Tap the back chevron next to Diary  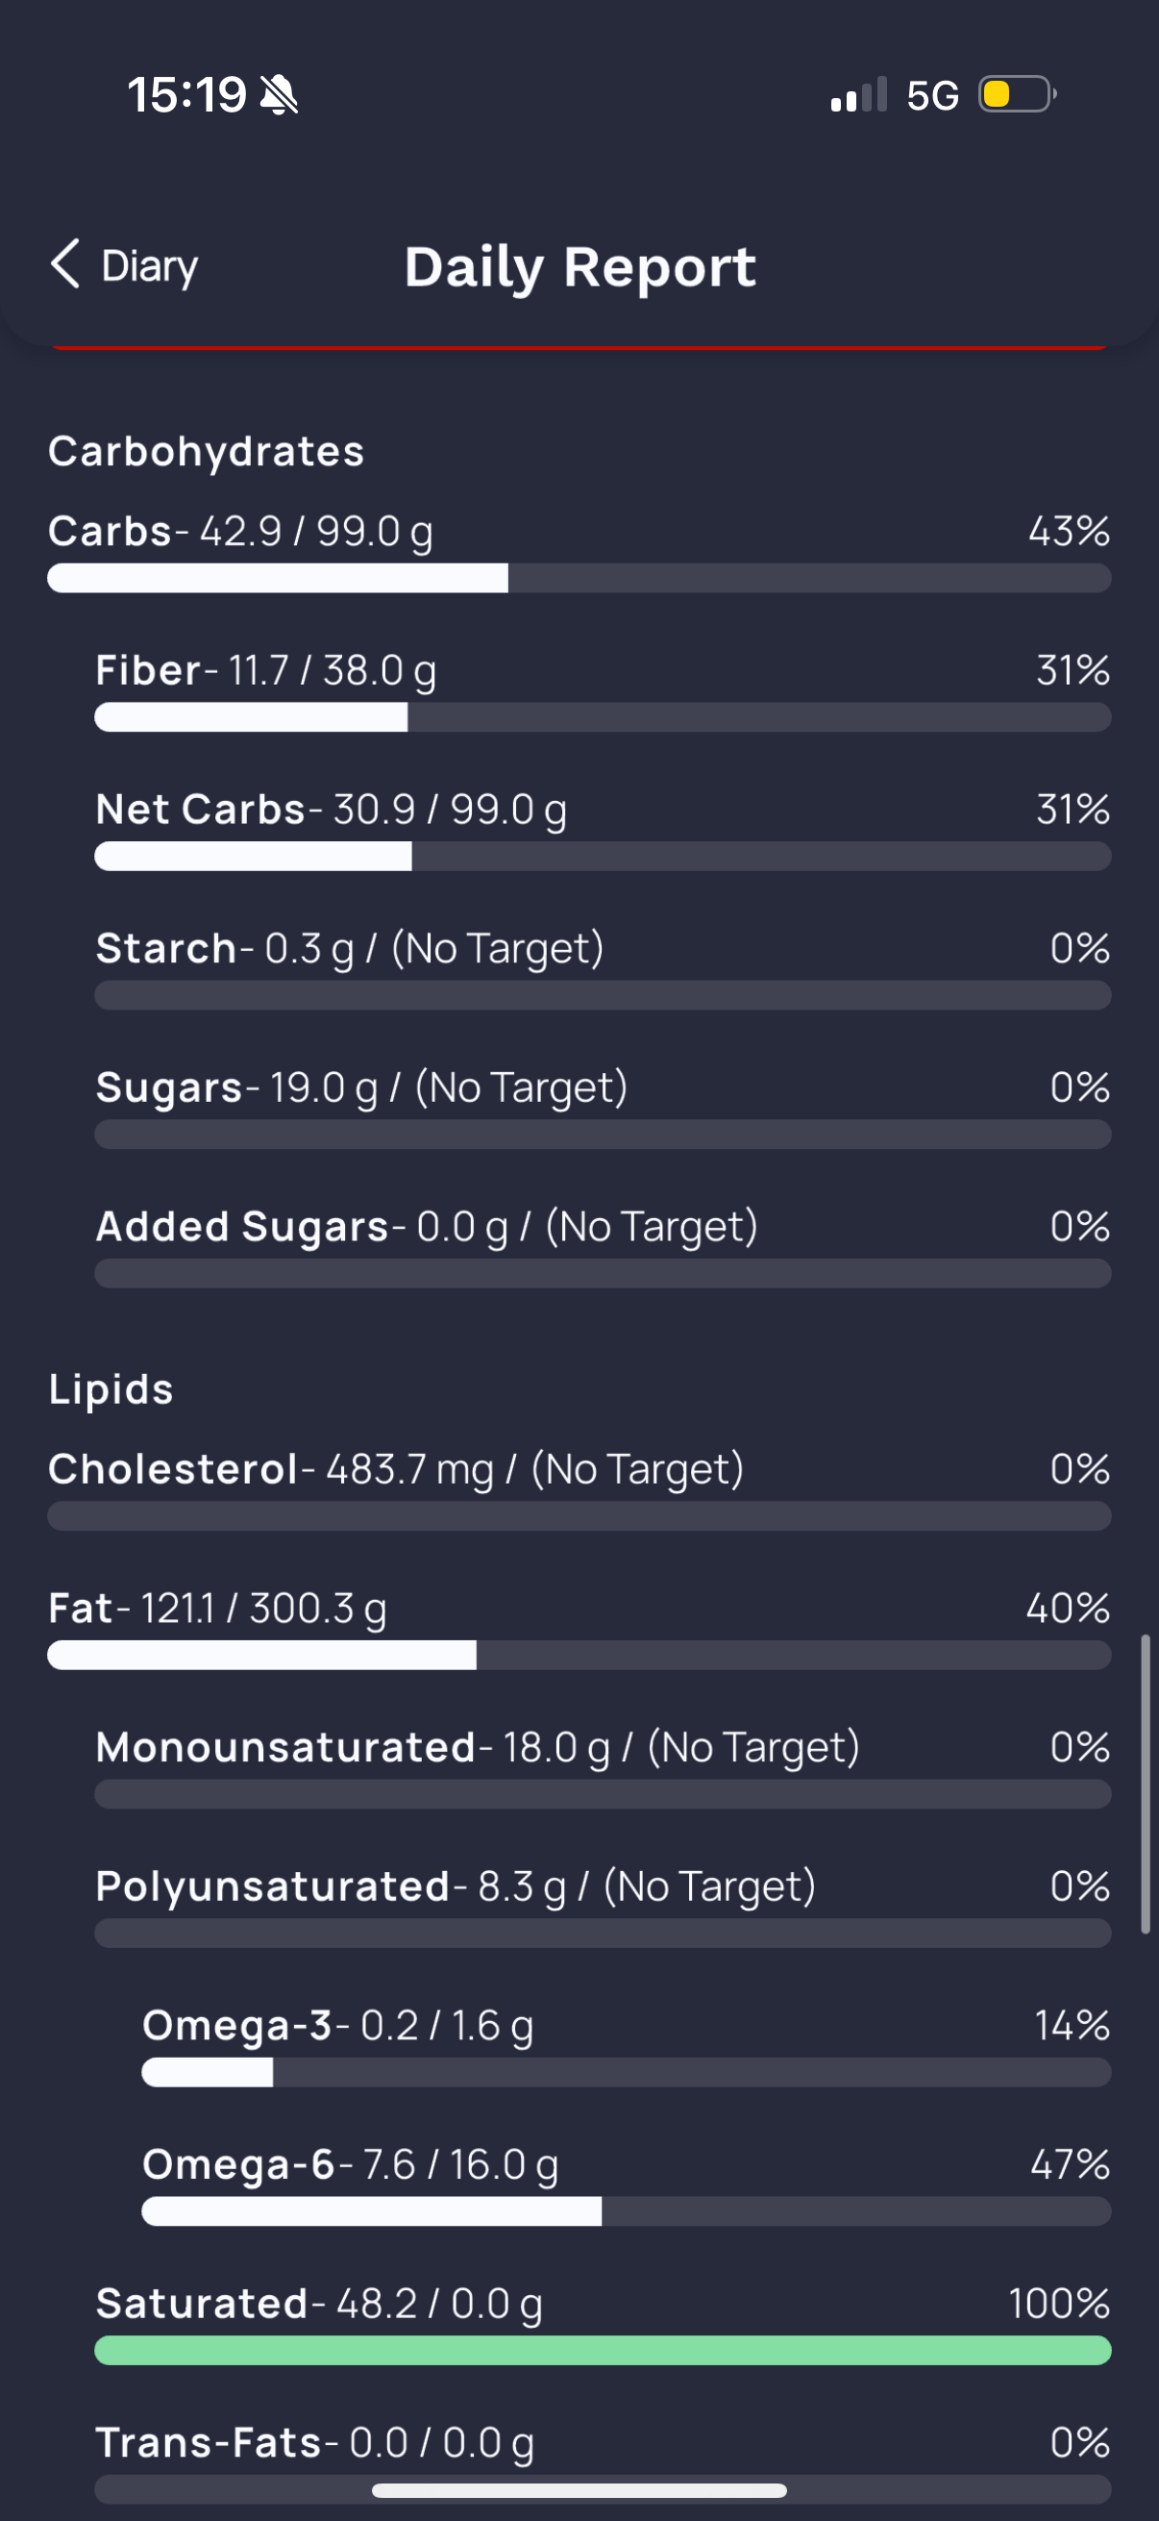click(65, 264)
